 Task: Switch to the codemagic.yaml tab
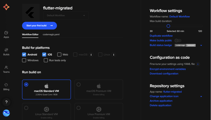(x=51, y=35)
